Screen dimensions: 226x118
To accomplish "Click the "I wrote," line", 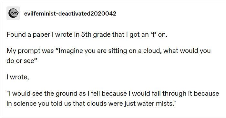I will pos(17,77).
